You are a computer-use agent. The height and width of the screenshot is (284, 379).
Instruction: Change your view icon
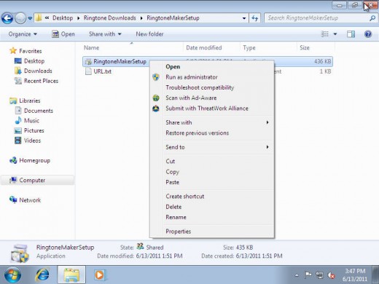click(x=325, y=34)
